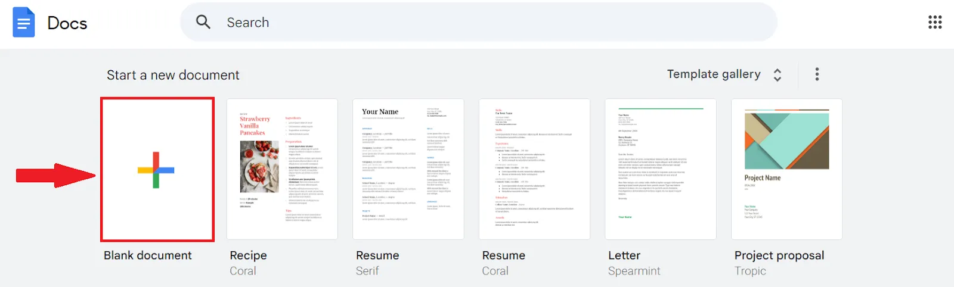Create a new Blank document
The height and width of the screenshot is (287, 954).
click(157, 170)
